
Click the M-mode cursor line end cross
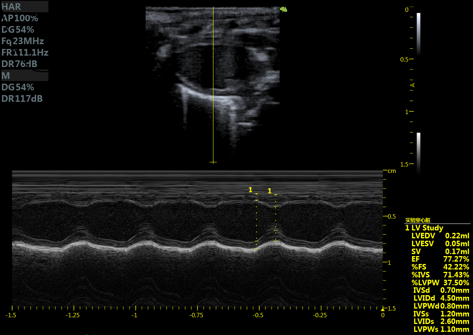click(213, 162)
